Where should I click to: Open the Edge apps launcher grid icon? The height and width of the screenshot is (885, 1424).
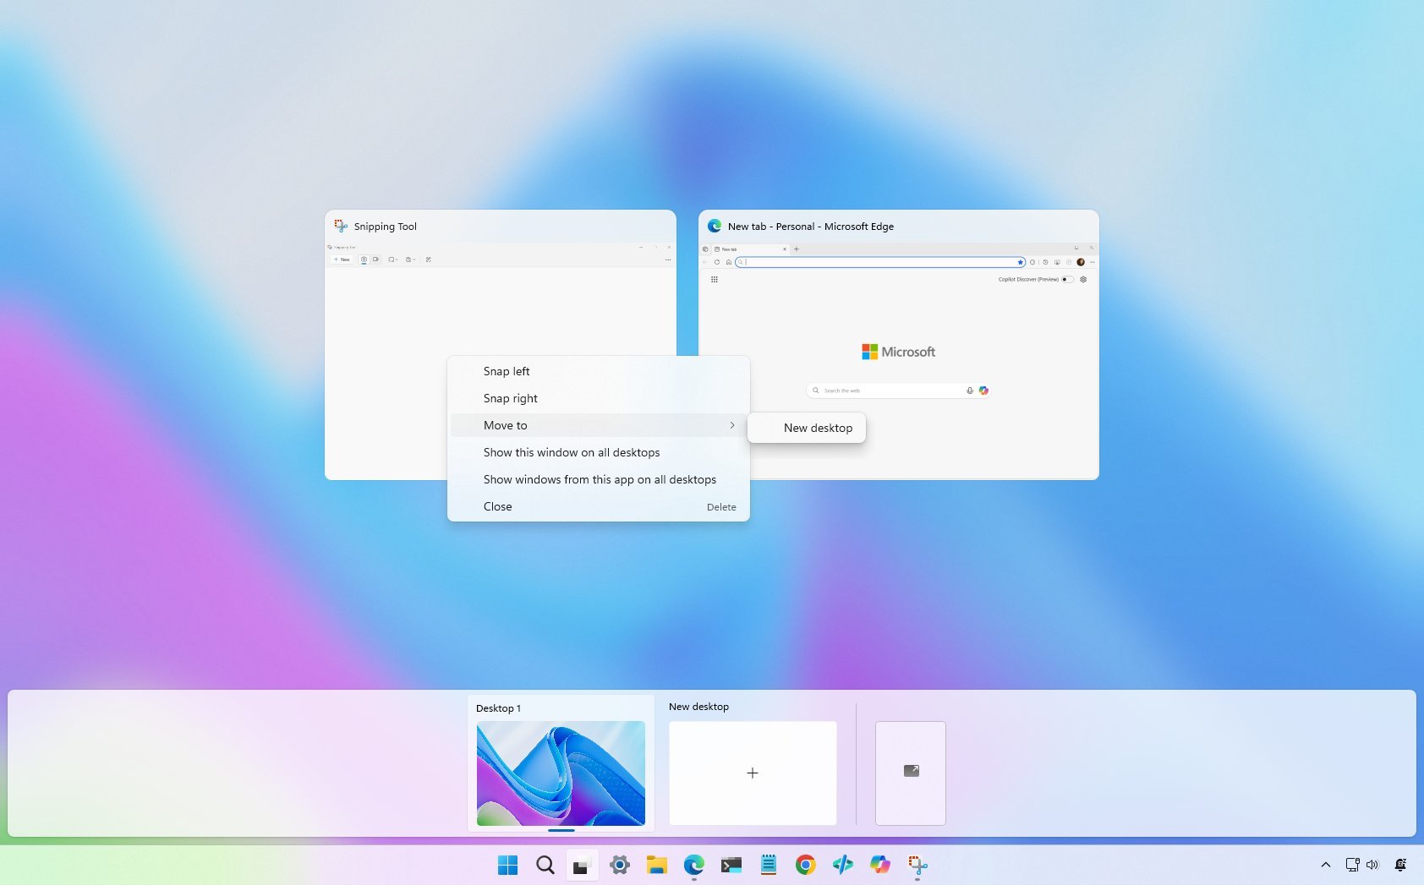pos(715,279)
